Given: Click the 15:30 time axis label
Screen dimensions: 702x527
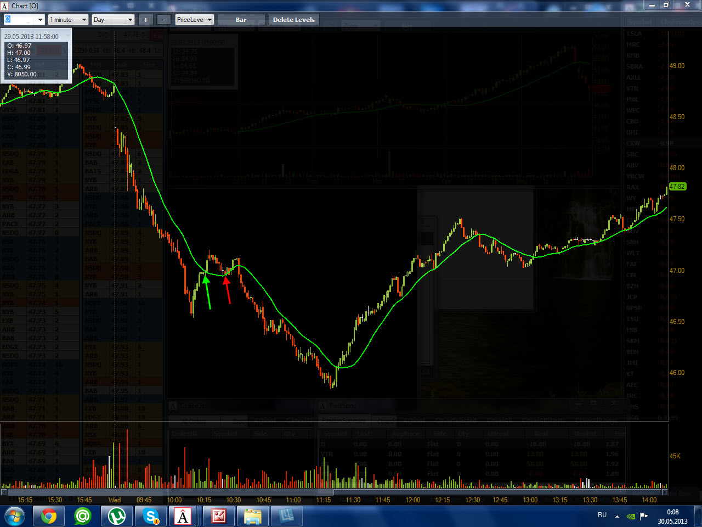Looking at the screenshot, I should point(55,500).
